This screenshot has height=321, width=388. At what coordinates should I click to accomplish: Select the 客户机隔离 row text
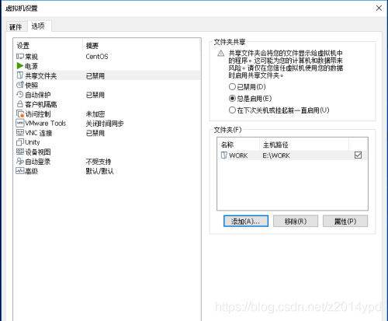coord(41,104)
